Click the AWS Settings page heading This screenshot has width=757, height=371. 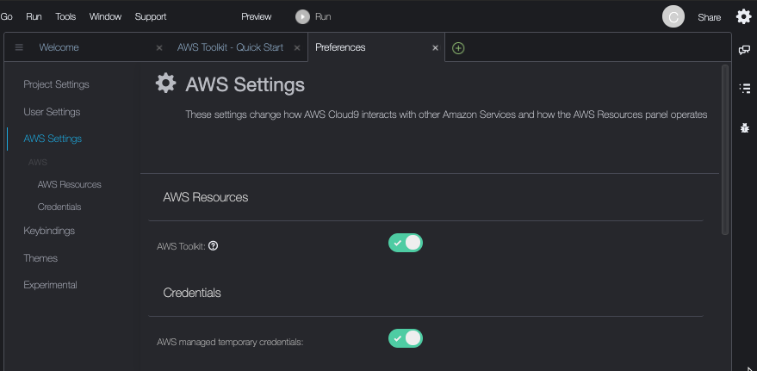point(245,84)
